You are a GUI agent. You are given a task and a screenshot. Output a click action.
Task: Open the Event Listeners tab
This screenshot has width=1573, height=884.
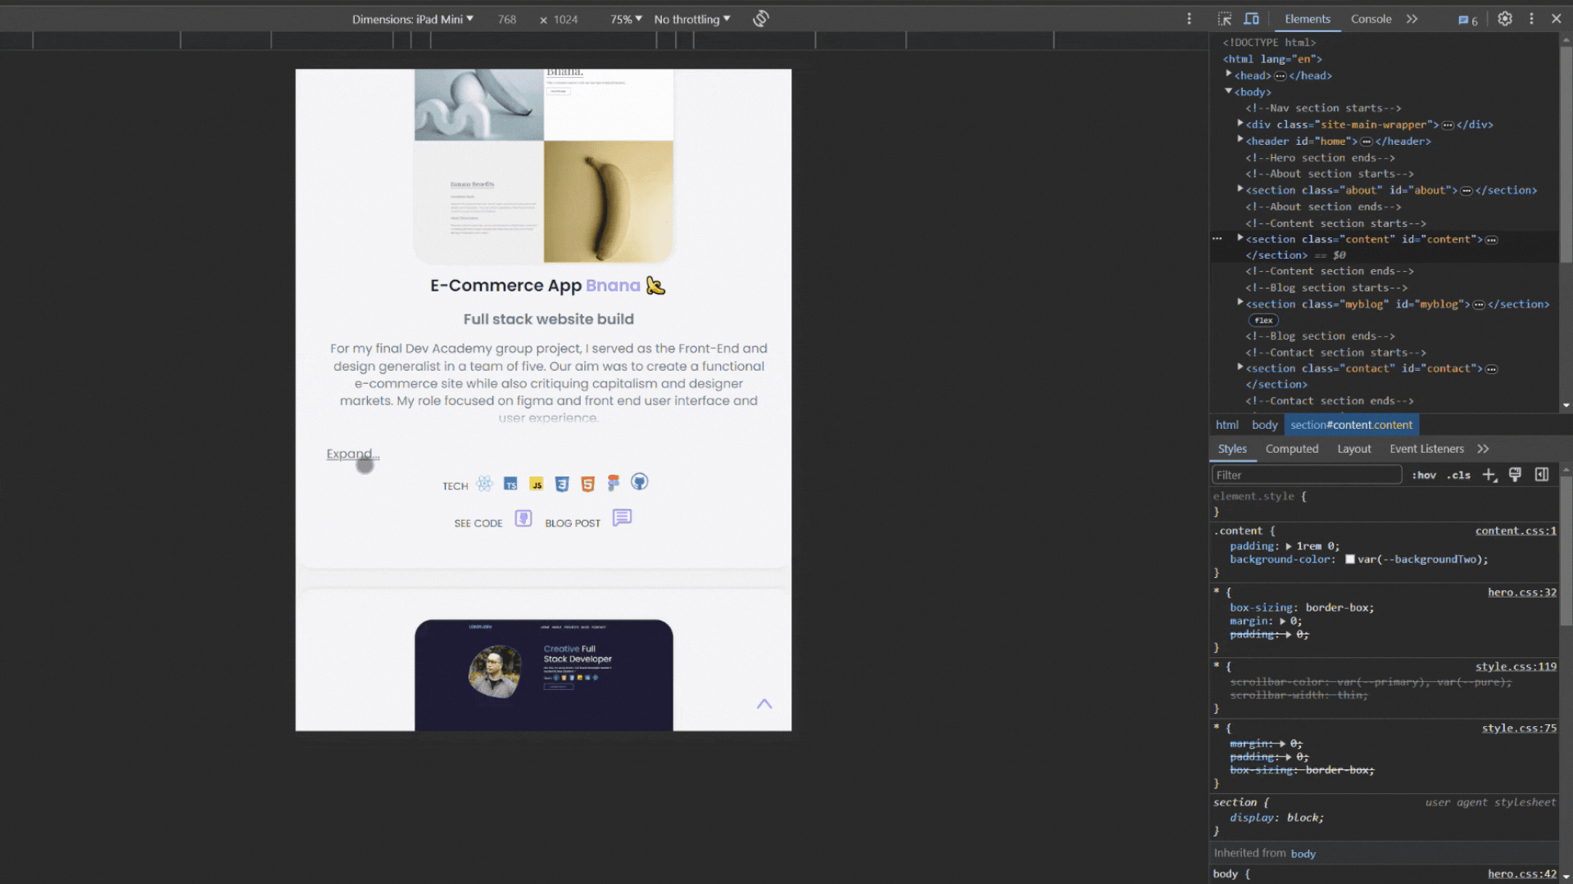[x=1426, y=449]
